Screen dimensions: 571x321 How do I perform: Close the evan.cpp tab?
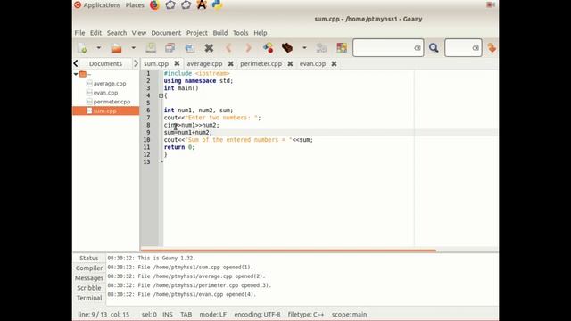(x=334, y=63)
